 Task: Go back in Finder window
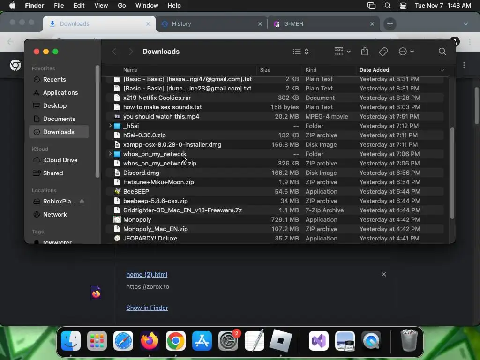click(x=114, y=52)
